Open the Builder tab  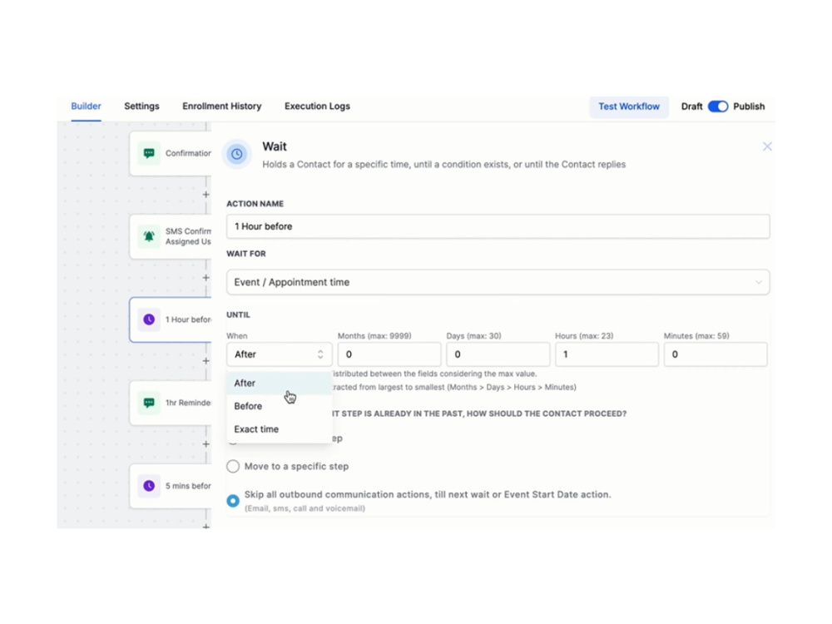[86, 106]
